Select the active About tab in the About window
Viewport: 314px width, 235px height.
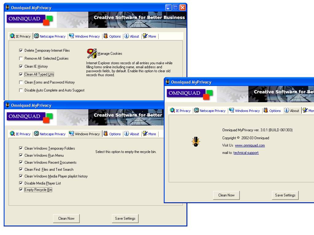pos(292,111)
